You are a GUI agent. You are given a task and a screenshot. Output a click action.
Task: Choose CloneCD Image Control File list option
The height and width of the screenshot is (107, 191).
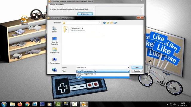click(x=103, y=74)
